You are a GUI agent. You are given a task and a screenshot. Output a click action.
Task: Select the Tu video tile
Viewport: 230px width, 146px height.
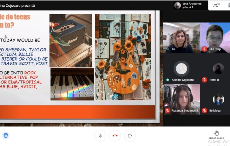pos(181,38)
